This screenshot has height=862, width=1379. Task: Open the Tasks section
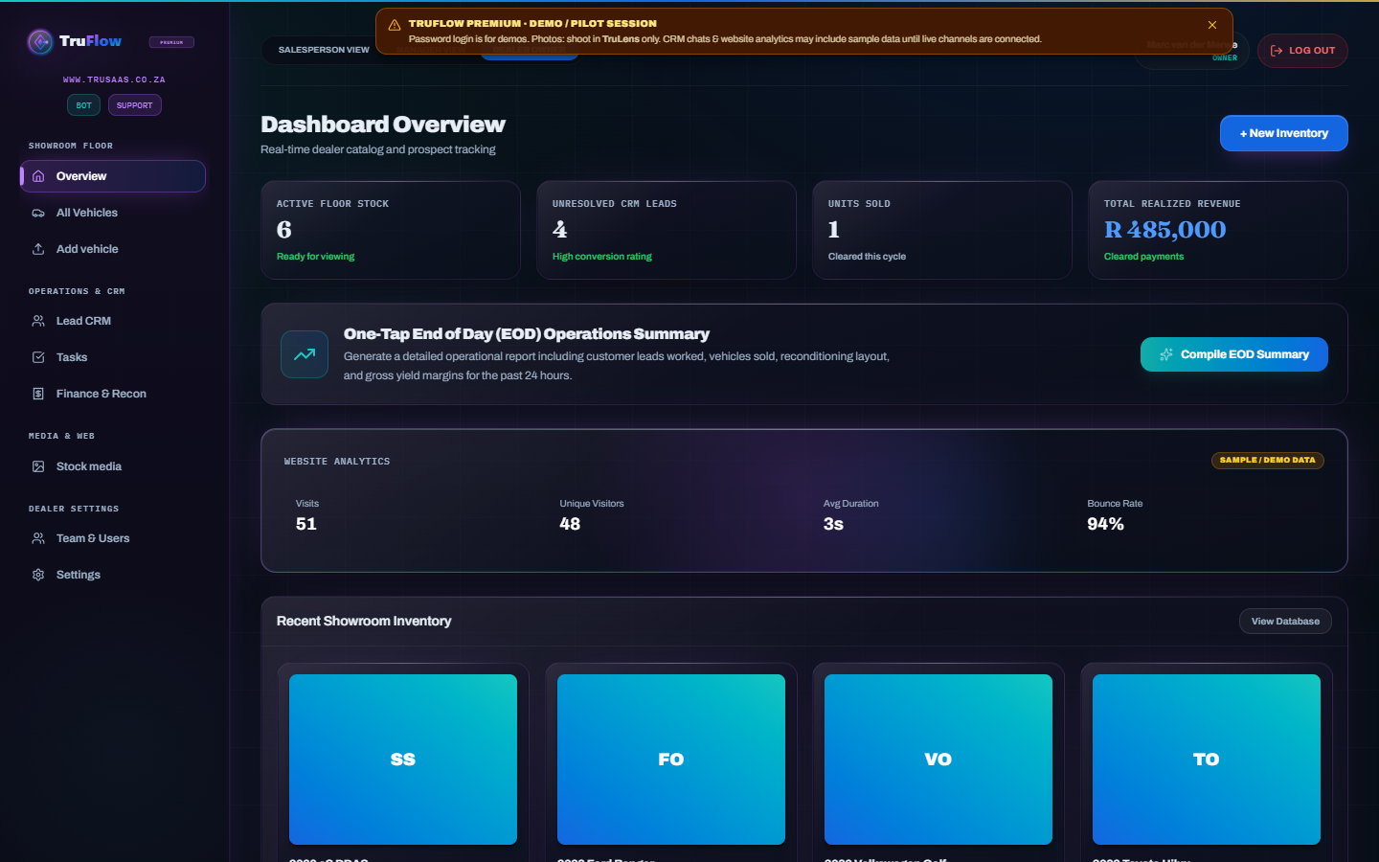pyautogui.click(x=113, y=357)
